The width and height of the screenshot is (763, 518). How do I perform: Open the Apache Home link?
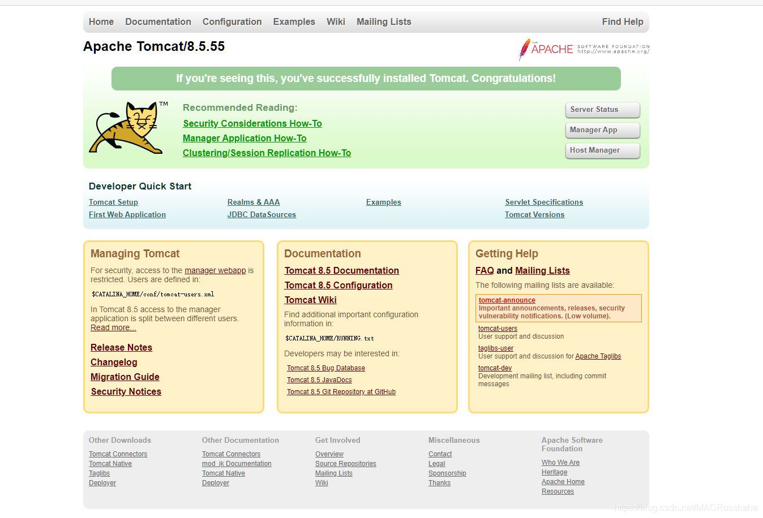563,482
